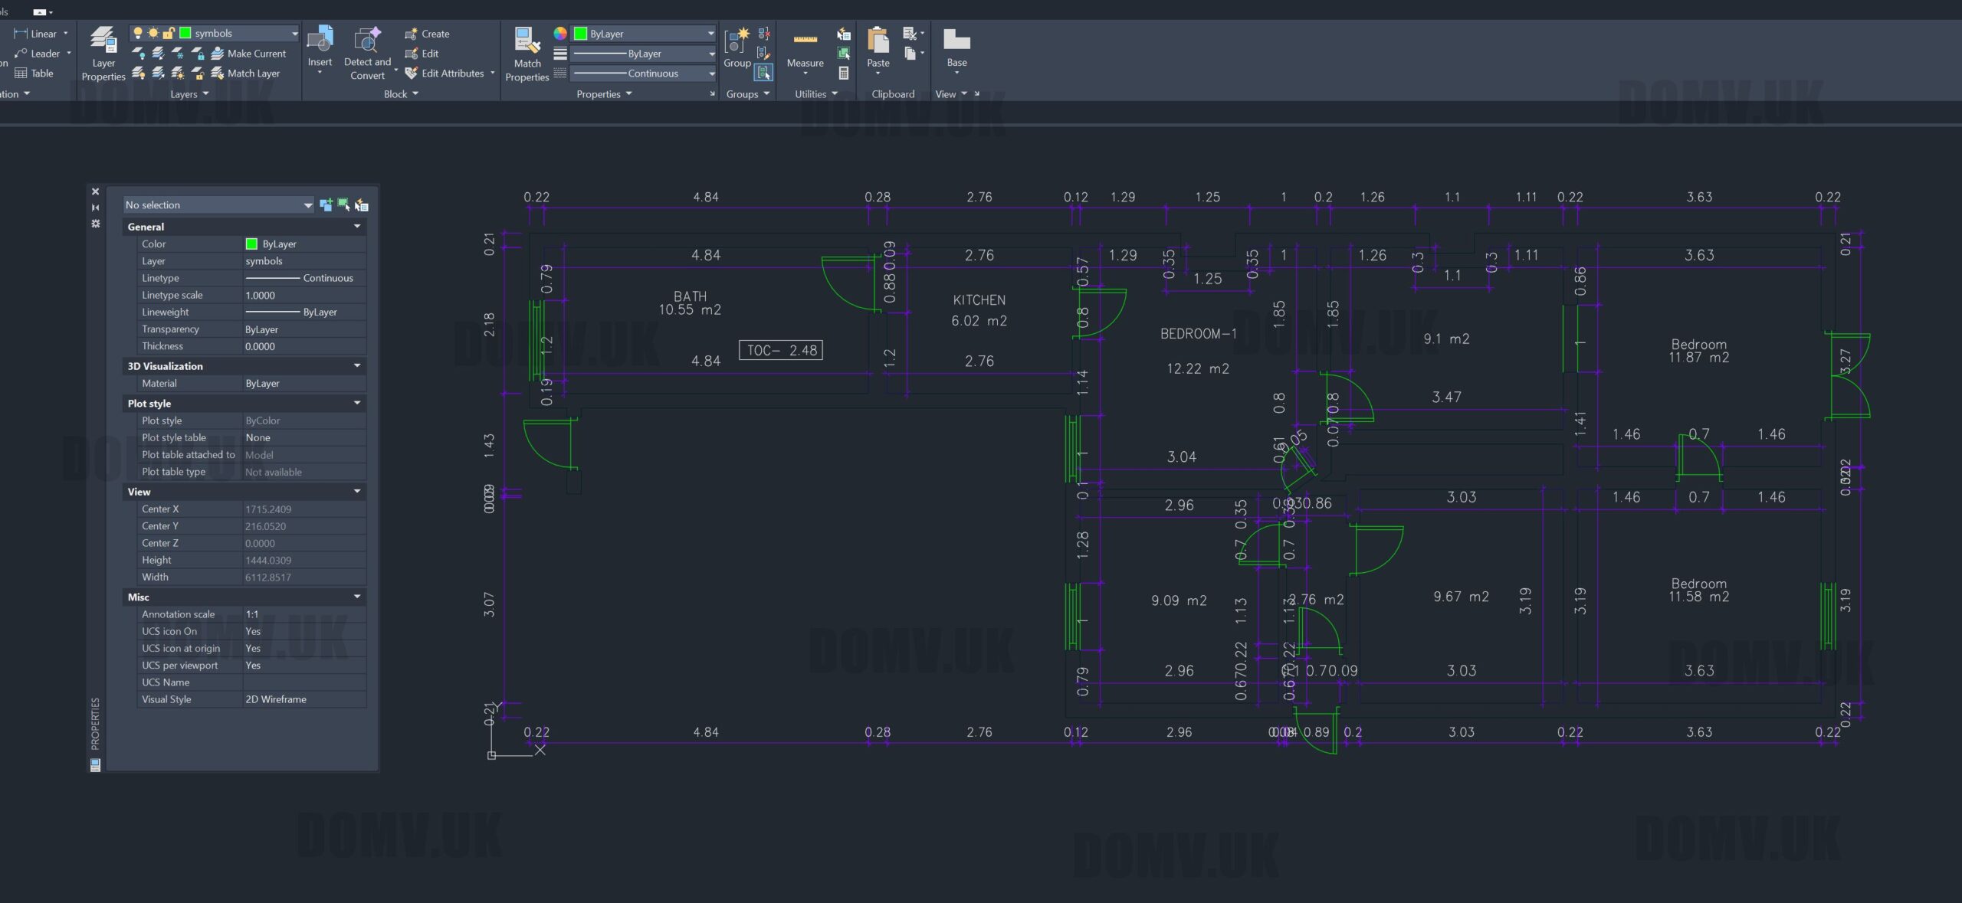
Task: Collapse the General section in Properties
Action: 356,227
